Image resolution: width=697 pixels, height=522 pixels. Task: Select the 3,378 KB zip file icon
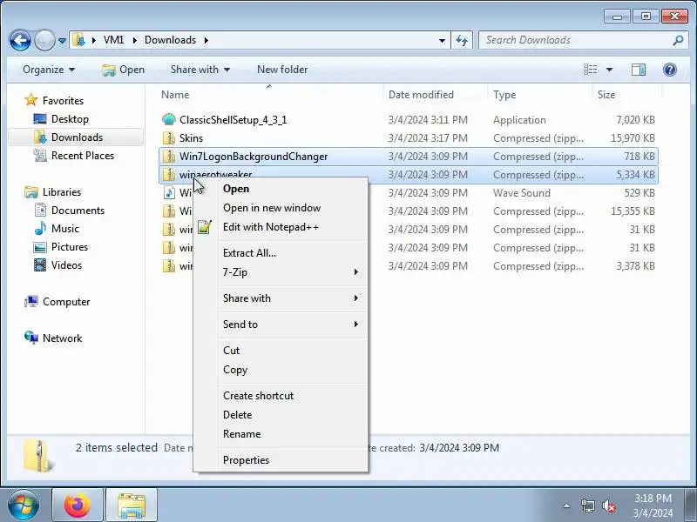(169, 266)
